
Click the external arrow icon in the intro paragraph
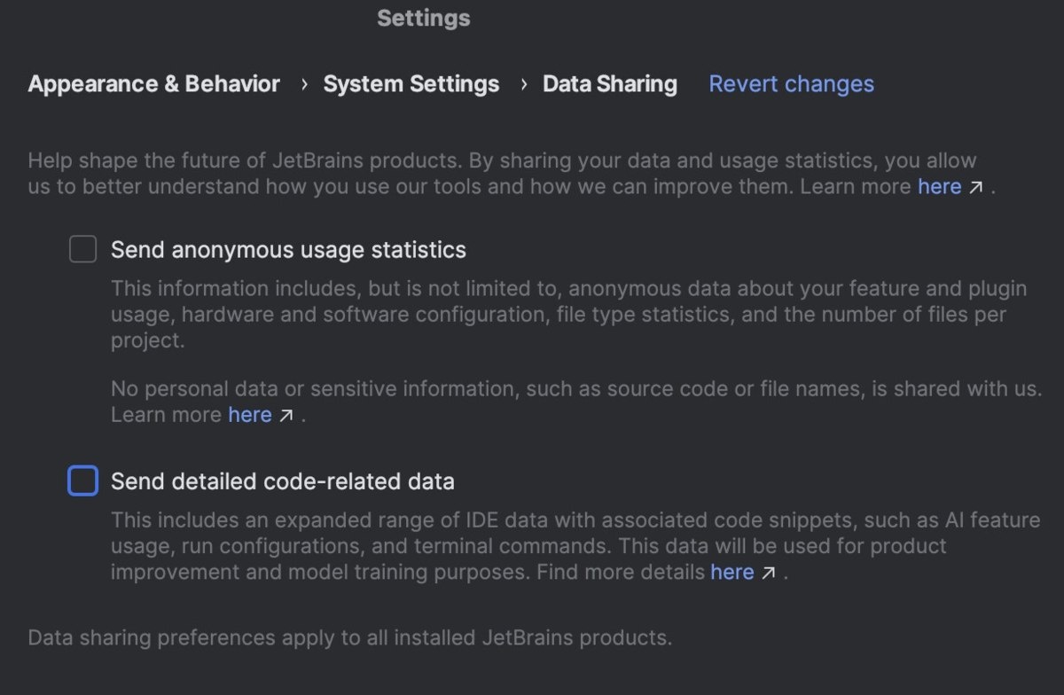tap(975, 188)
